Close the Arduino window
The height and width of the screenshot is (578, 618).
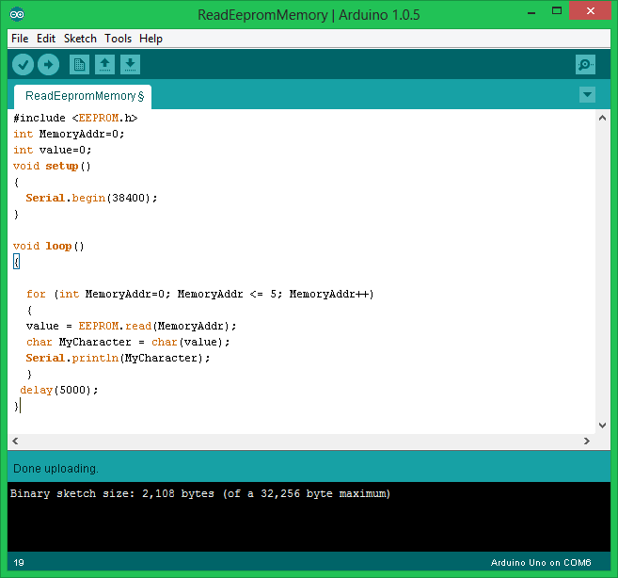pos(590,11)
